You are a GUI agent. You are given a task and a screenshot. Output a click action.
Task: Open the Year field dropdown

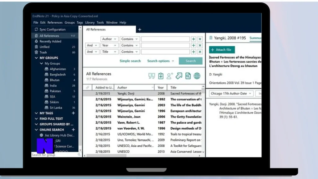[x=109, y=45]
